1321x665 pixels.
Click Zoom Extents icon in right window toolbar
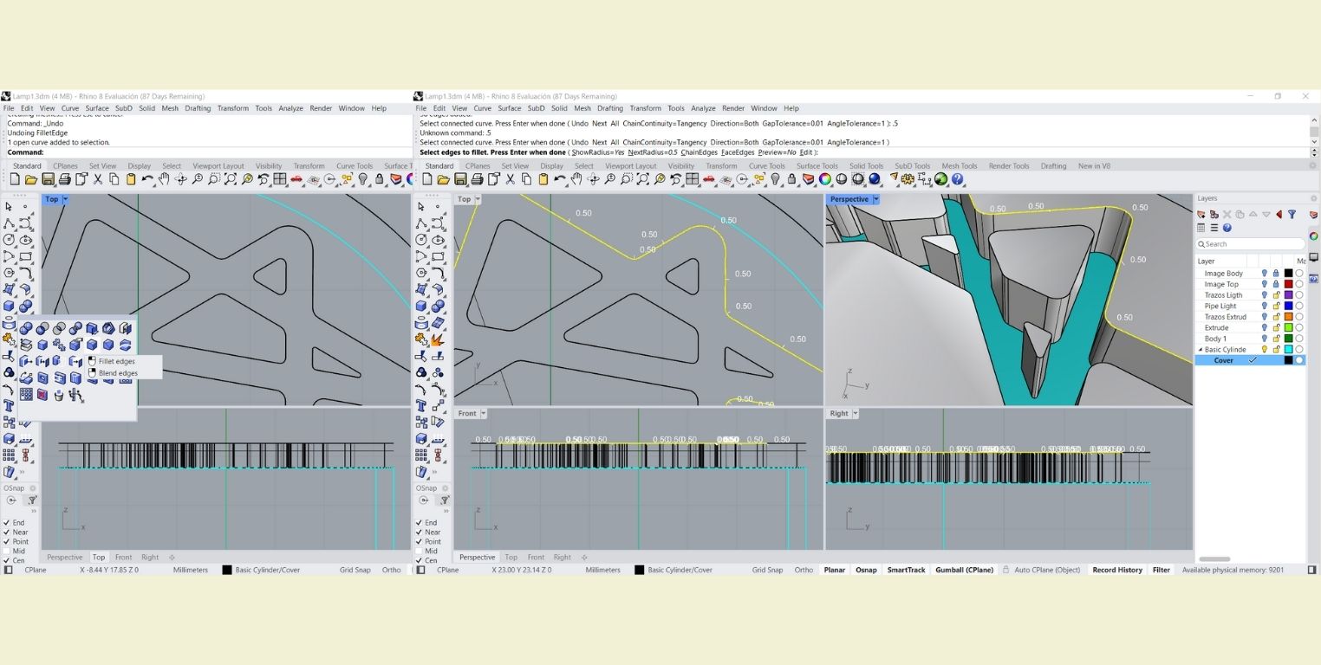[x=643, y=179]
